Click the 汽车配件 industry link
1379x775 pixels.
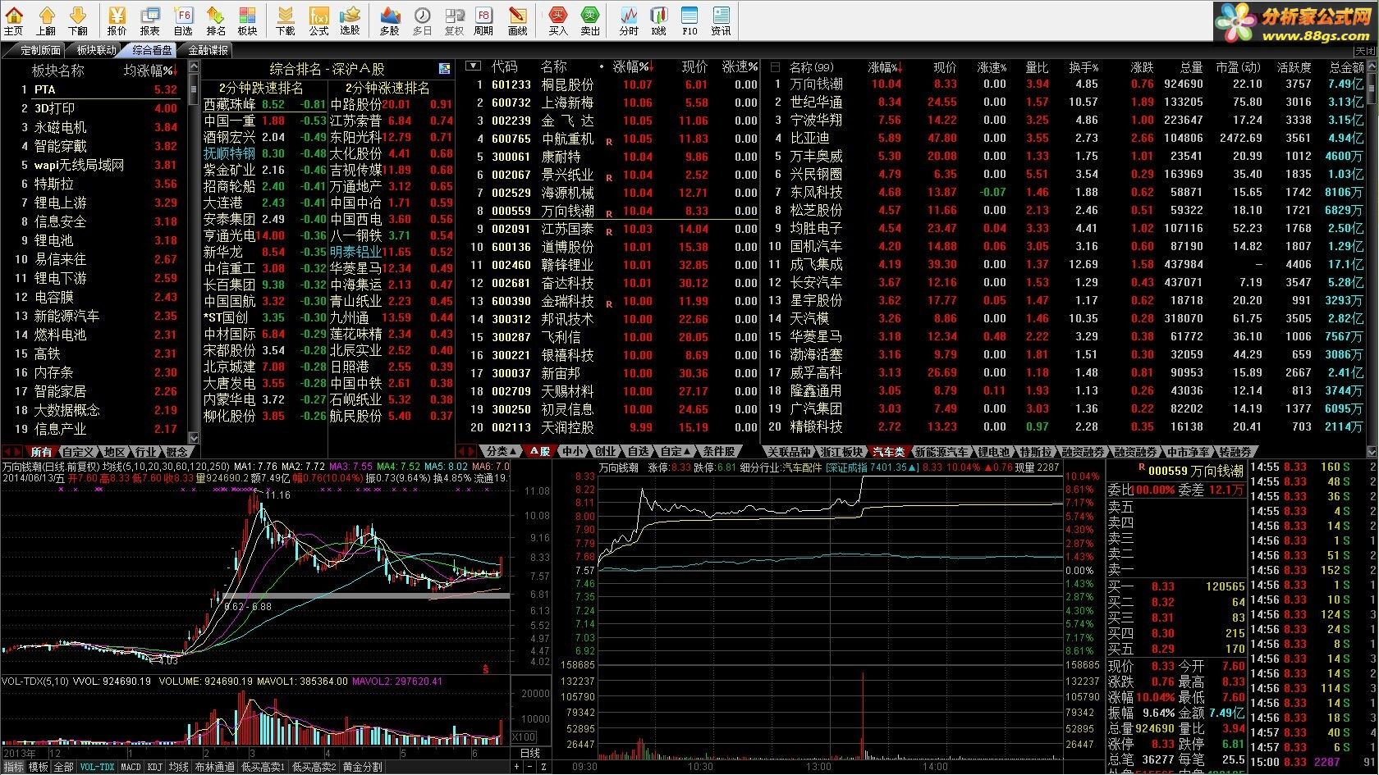click(x=801, y=467)
